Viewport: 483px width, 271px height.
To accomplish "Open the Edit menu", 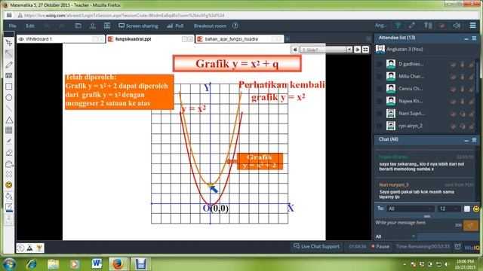I will click(x=30, y=26).
